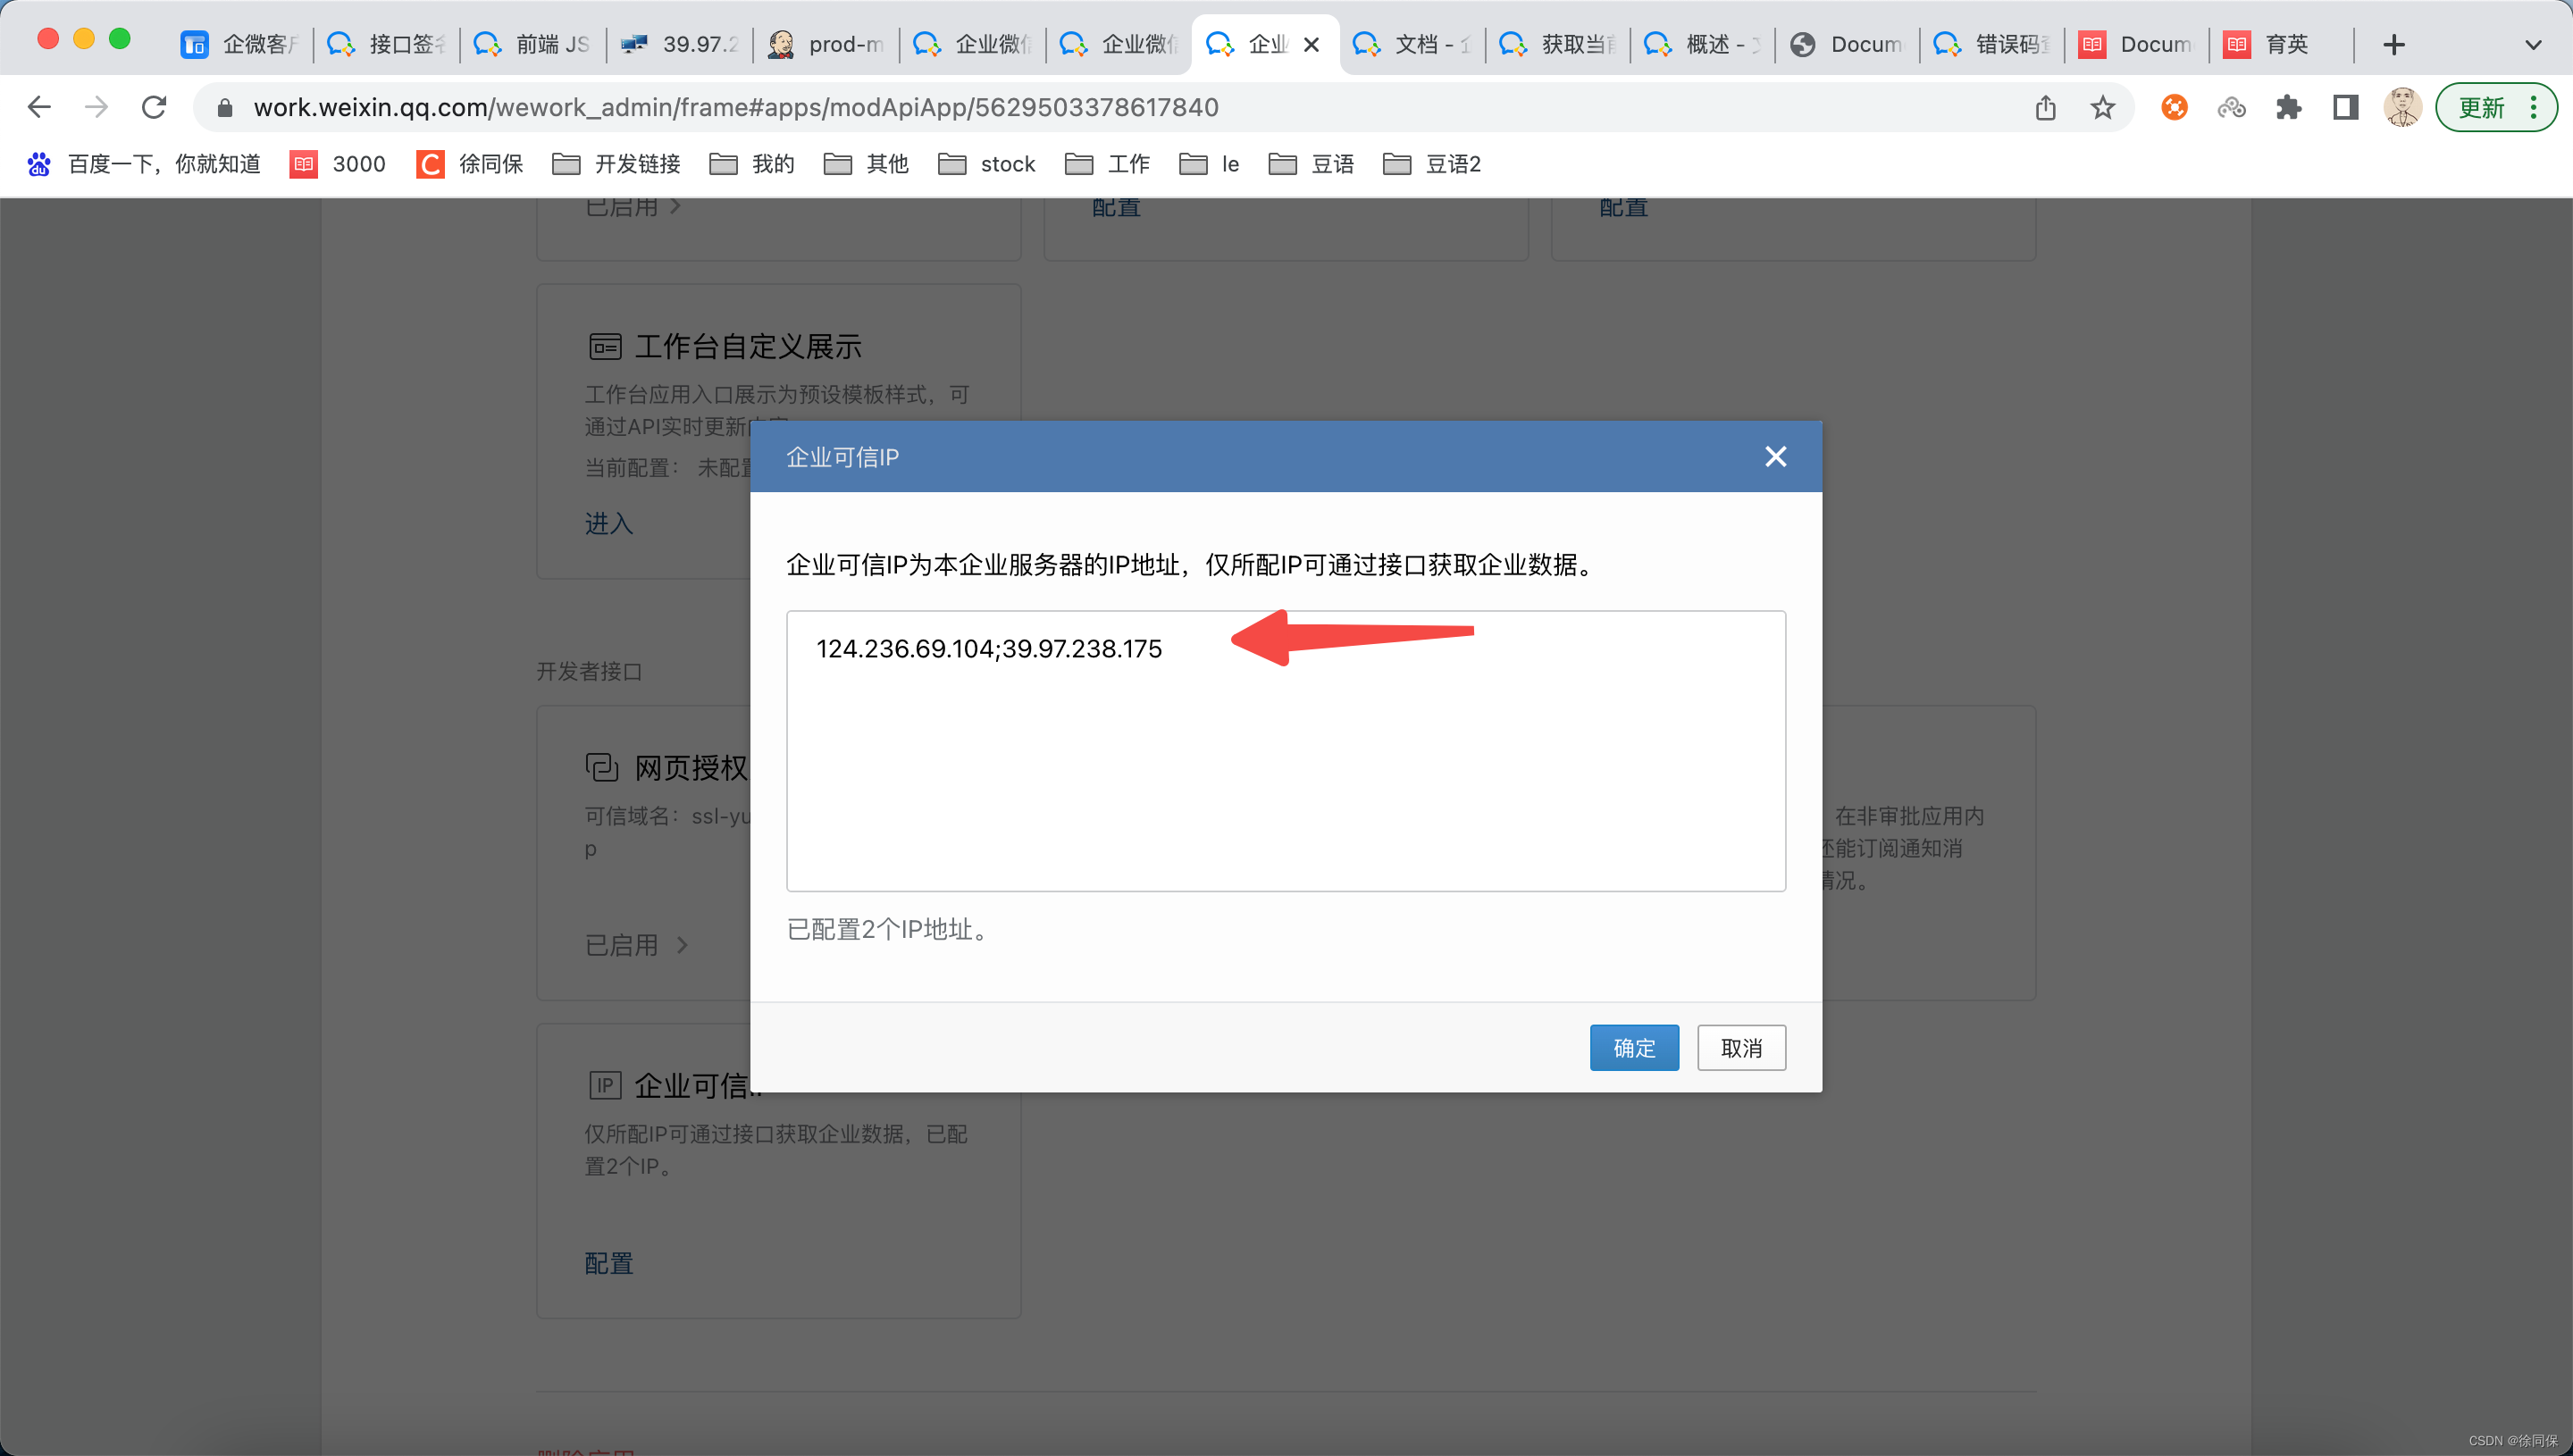The height and width of the screenshot is (1456, 2573).
Task: Switch to the 39.97.2 tab
Action: (x=680, y=44)
